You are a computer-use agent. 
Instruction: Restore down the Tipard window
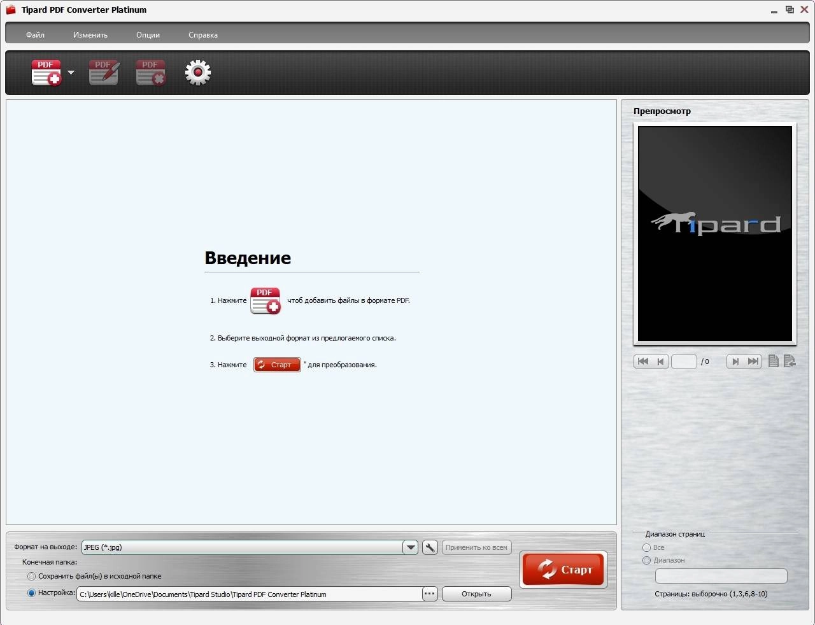790,10
